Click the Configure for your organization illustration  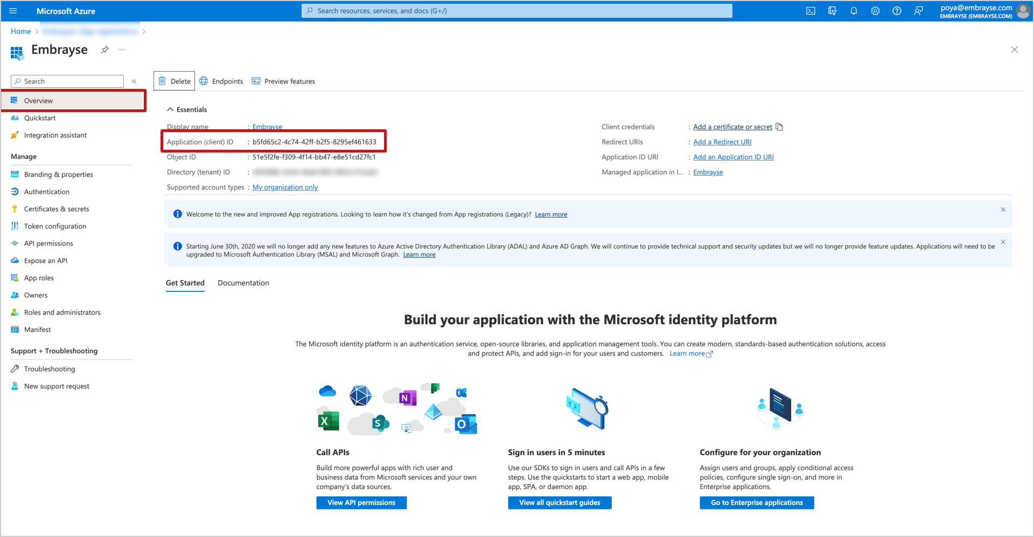pos(780,408)
